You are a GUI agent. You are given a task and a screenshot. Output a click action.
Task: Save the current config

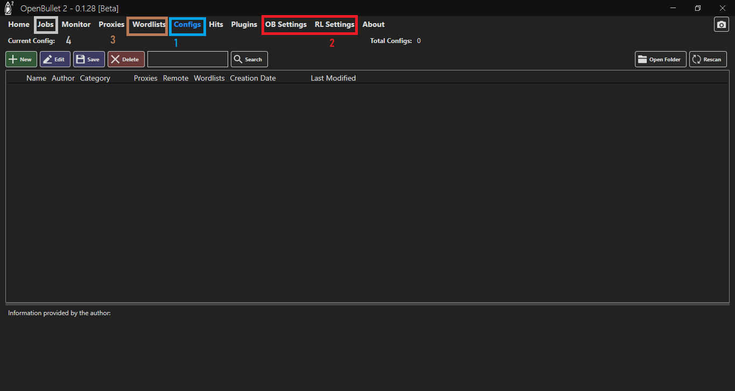[x=89, y=59]
